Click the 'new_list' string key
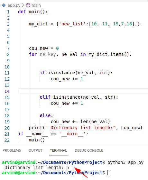This screenshot has width=148, height=180. (x=72, y=24)
